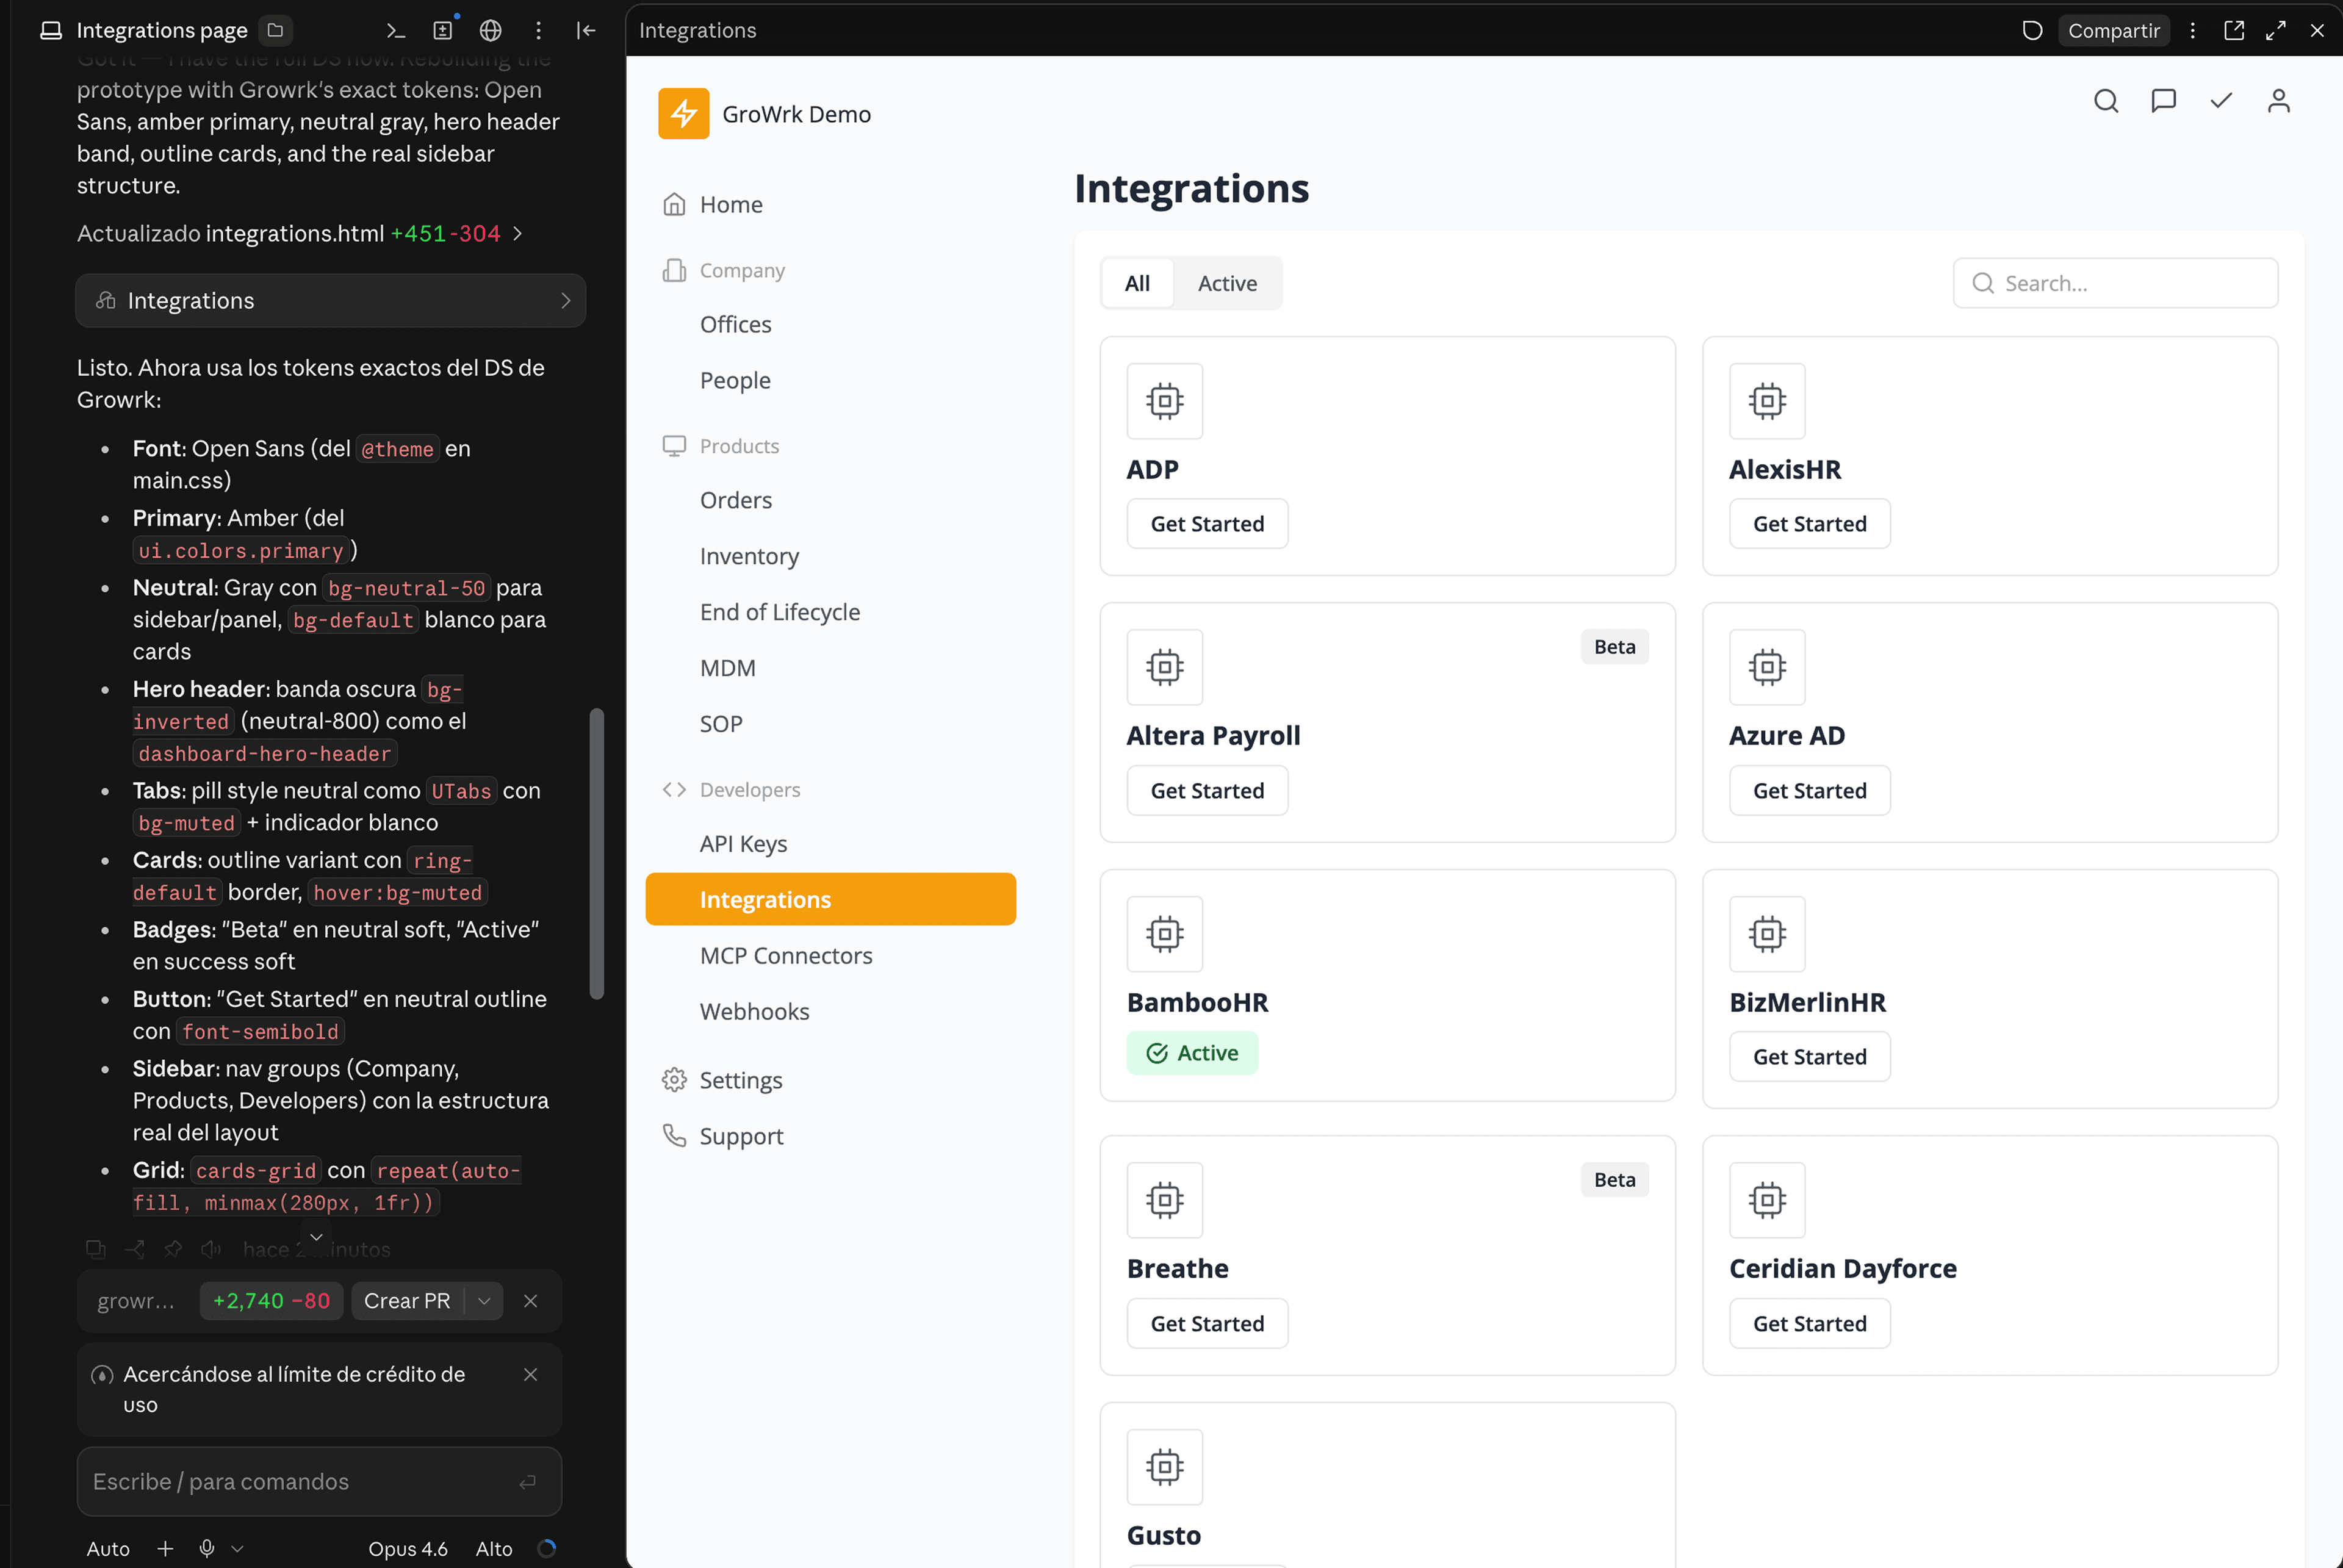
Task: Open the Opus 4.6 model selector
Action: tap(408, 1548)
